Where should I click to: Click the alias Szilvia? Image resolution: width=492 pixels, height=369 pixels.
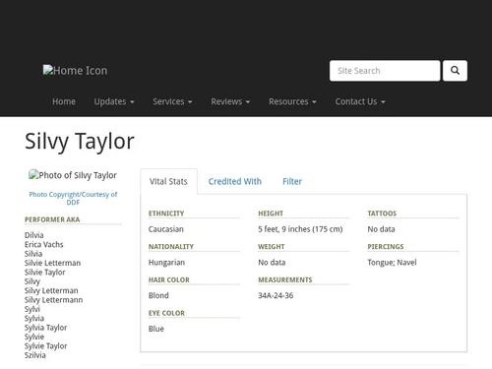click(x=35, y=355)
